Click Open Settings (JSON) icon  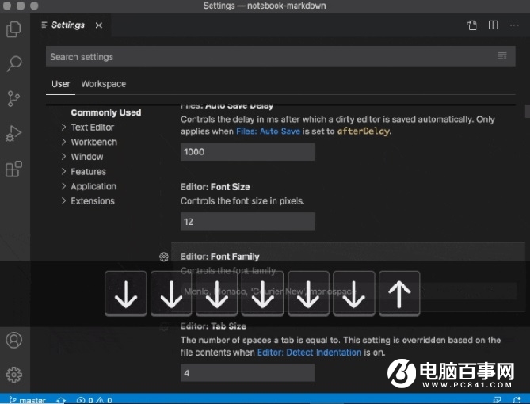tap(472, 25)
